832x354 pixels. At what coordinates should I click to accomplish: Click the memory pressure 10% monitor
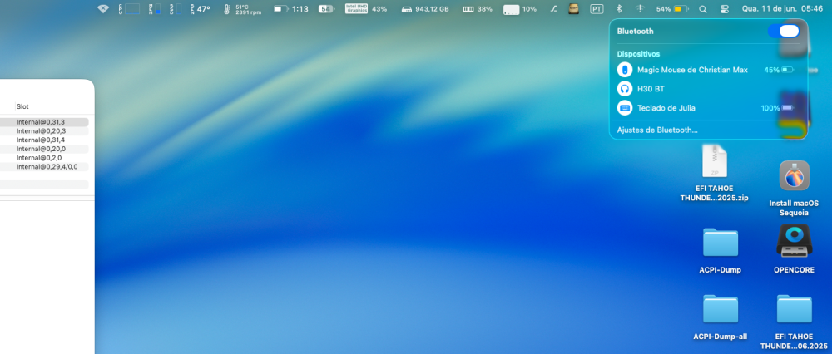[x=520, y=9]
